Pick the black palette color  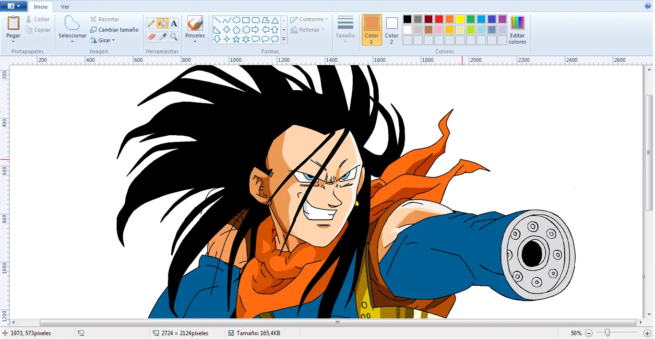(407, 19)
